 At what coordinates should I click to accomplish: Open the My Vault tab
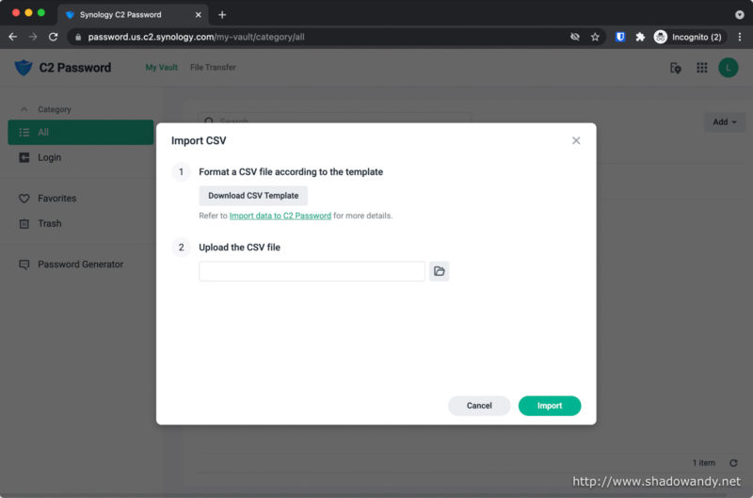point(161,67)
